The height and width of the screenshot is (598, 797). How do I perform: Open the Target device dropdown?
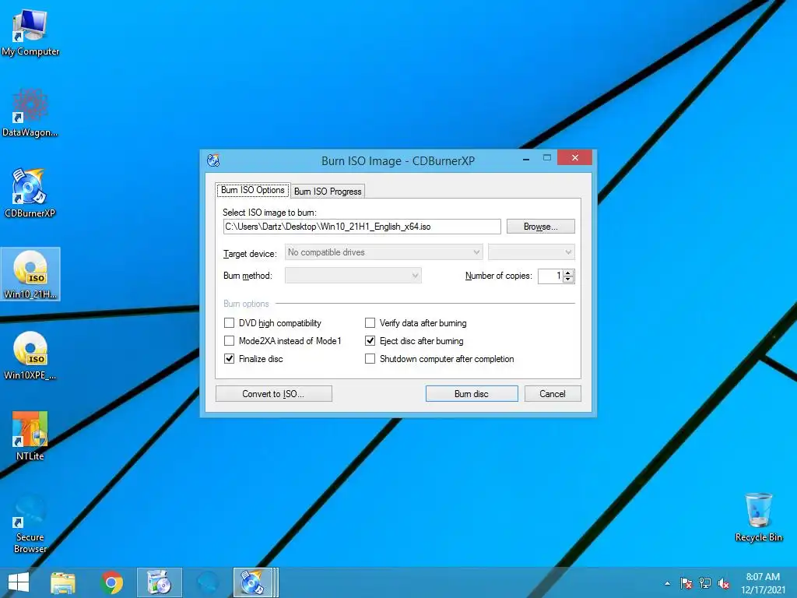tap(383, 252)
